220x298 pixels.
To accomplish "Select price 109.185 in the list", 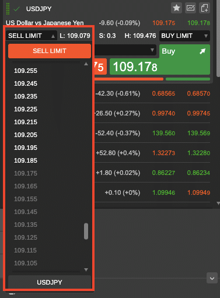I will [x=26, y=160].
